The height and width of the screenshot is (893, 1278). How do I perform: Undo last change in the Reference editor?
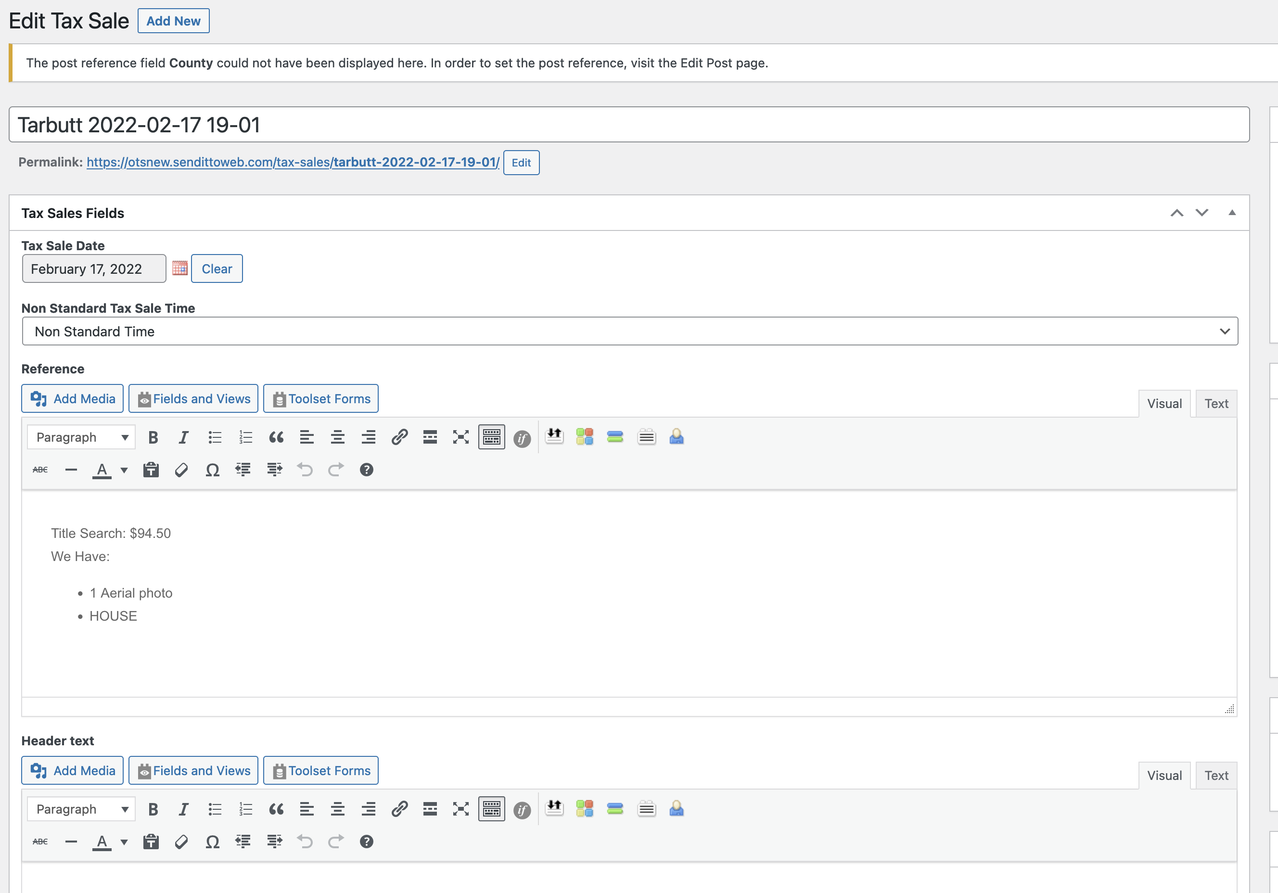(305, 470)
